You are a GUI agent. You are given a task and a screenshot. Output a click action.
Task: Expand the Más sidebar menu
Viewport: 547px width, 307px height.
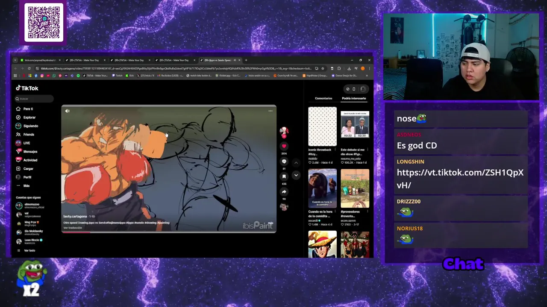[23, 185]
